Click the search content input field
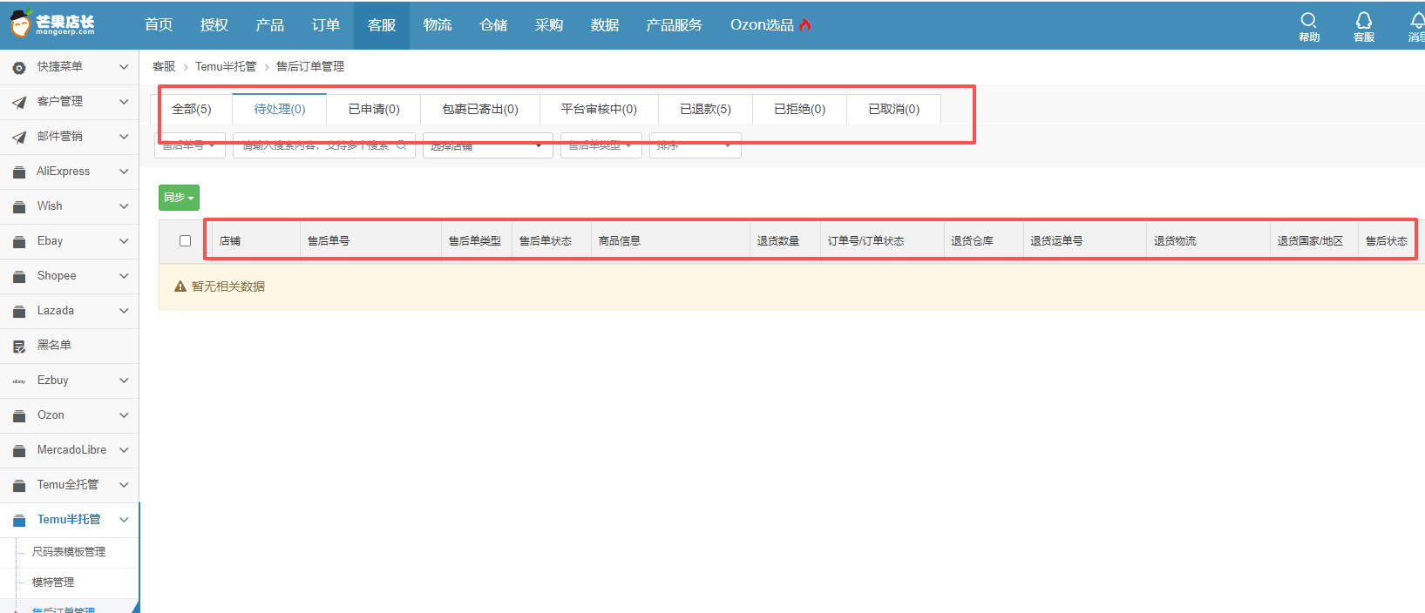This screenshot has height=613, width=1425. click(x=317, y=145)
